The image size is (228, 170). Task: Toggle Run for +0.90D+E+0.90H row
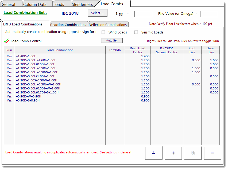[9, 100]
